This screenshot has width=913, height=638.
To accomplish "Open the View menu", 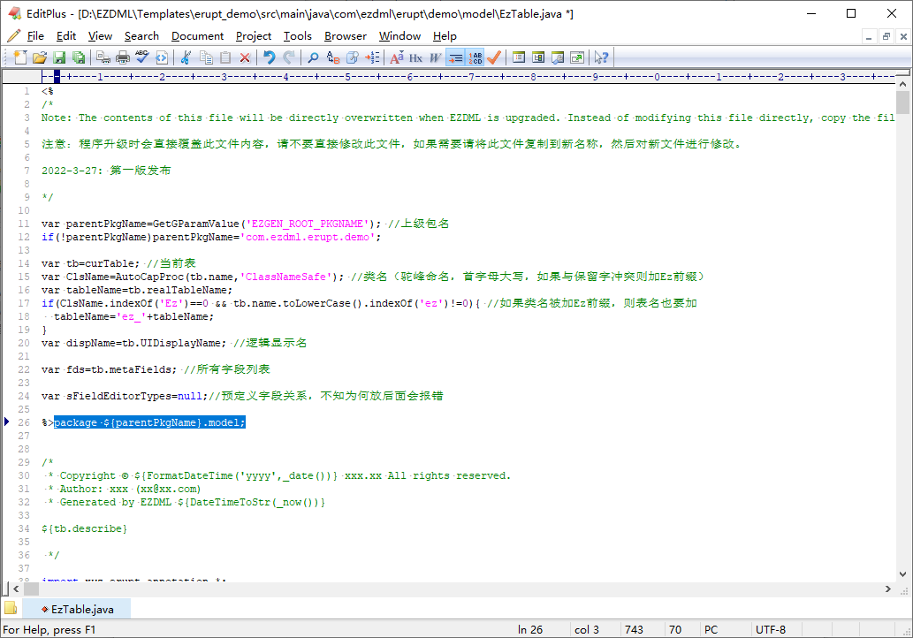I will [100, 36].
